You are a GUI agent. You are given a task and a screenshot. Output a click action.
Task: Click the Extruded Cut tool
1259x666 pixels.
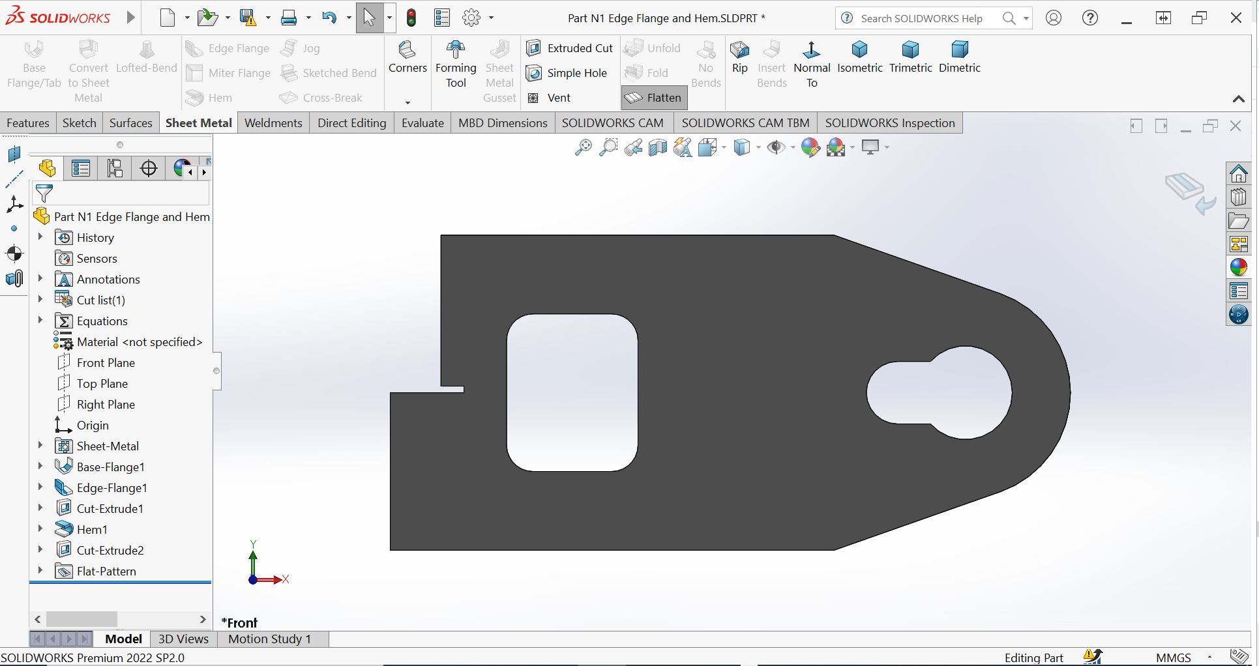pyautogui.click(x=570, y=48)
